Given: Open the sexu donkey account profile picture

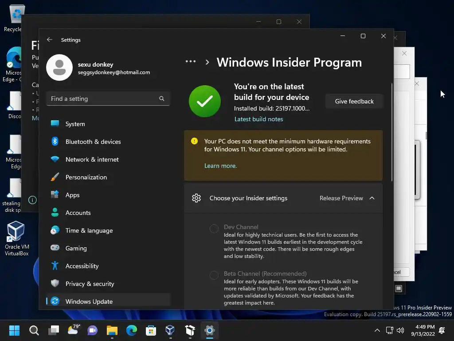Looking at the screenshot, I should (x=59, y=67).
